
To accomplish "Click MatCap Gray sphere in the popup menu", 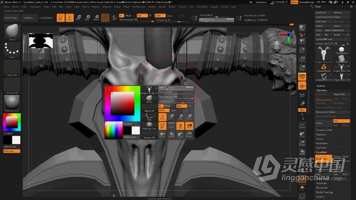I will pos(149,126).
